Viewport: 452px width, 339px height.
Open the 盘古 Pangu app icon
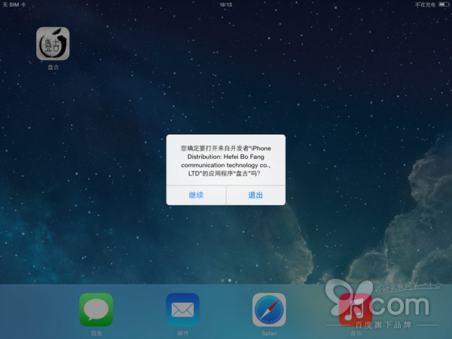53,44
